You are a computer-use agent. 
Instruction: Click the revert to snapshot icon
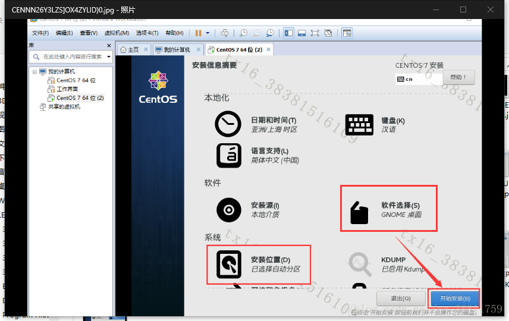[256, 33]
